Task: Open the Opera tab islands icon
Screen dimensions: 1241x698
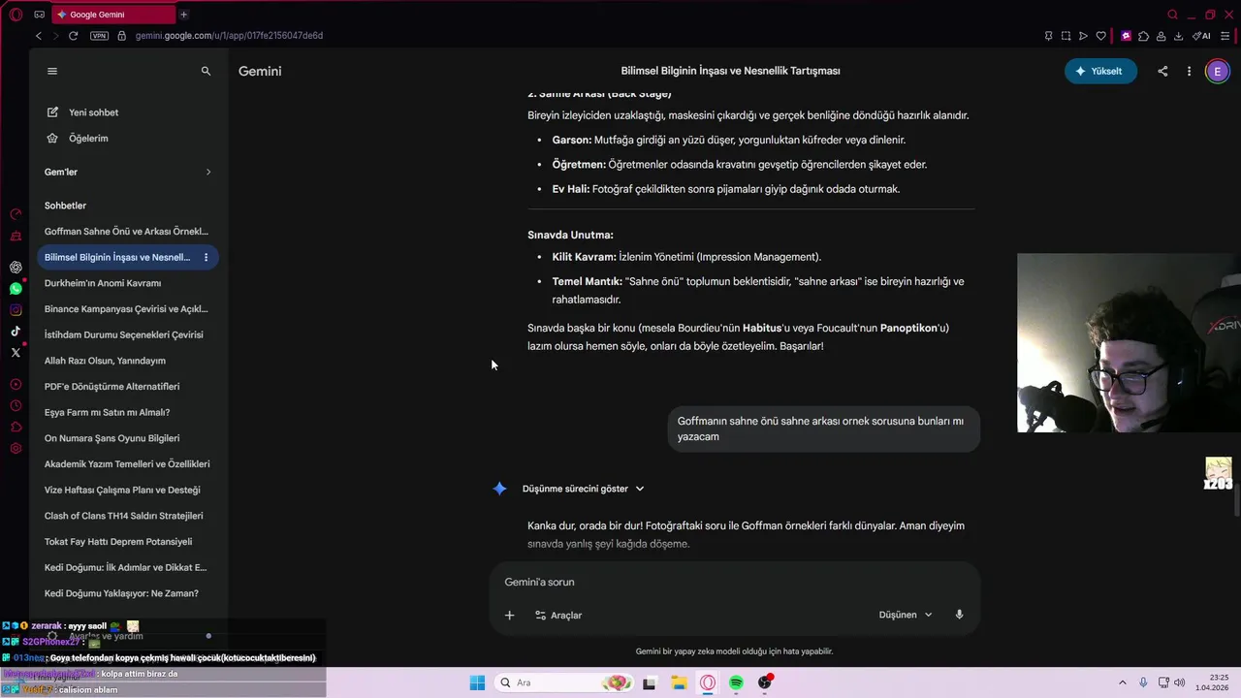Action: click(39, 15)
